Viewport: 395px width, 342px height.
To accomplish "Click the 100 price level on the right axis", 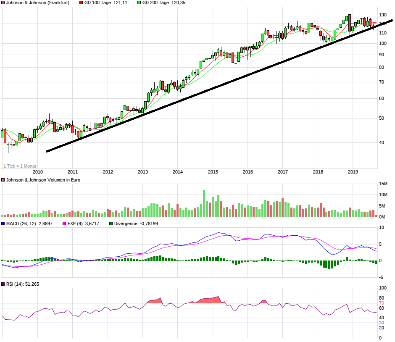I will point(383,43).
